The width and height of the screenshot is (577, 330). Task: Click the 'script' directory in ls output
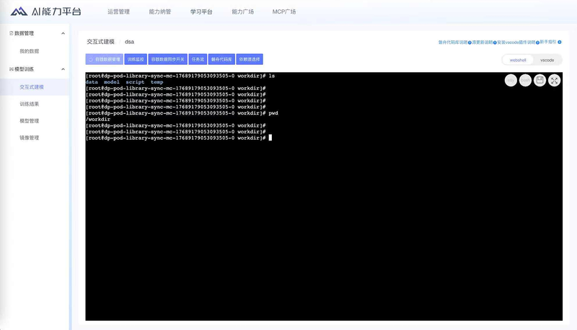coord(135,82)
